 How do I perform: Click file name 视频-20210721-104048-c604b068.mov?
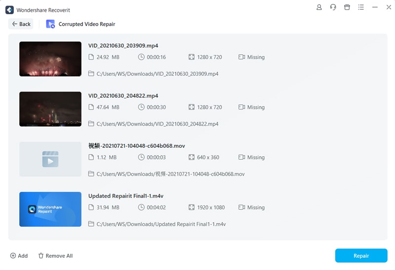(137, 146)
